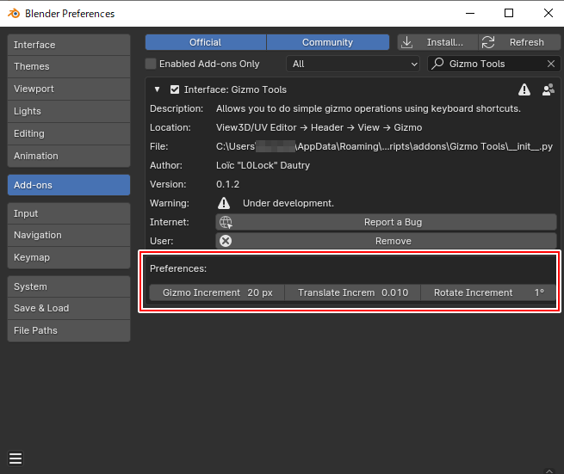Collapse the Gizmo Tools add-on details
The image size is (564, 474).
coord(157,89)
